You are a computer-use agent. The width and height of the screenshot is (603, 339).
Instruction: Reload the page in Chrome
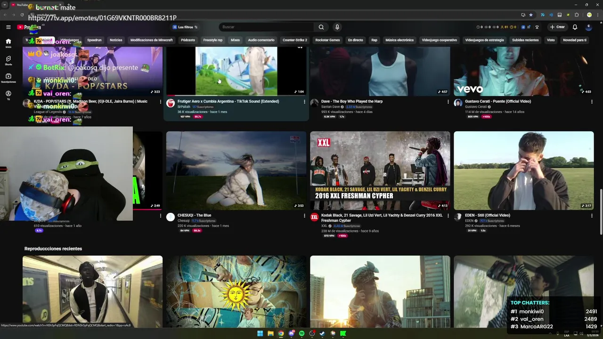click(x=22, y=15)
